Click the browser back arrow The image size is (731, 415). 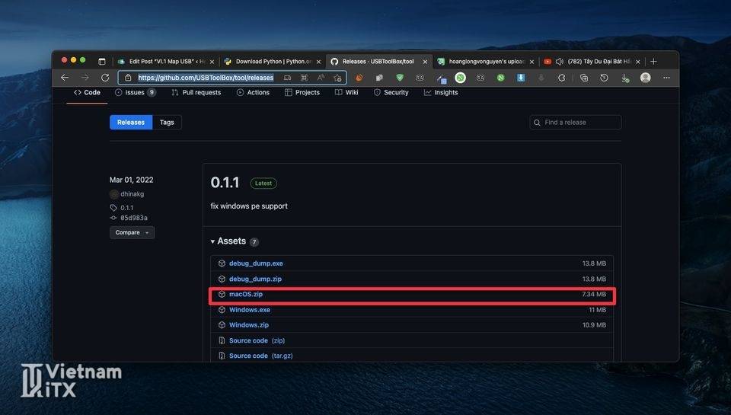(x=65, y=78)
